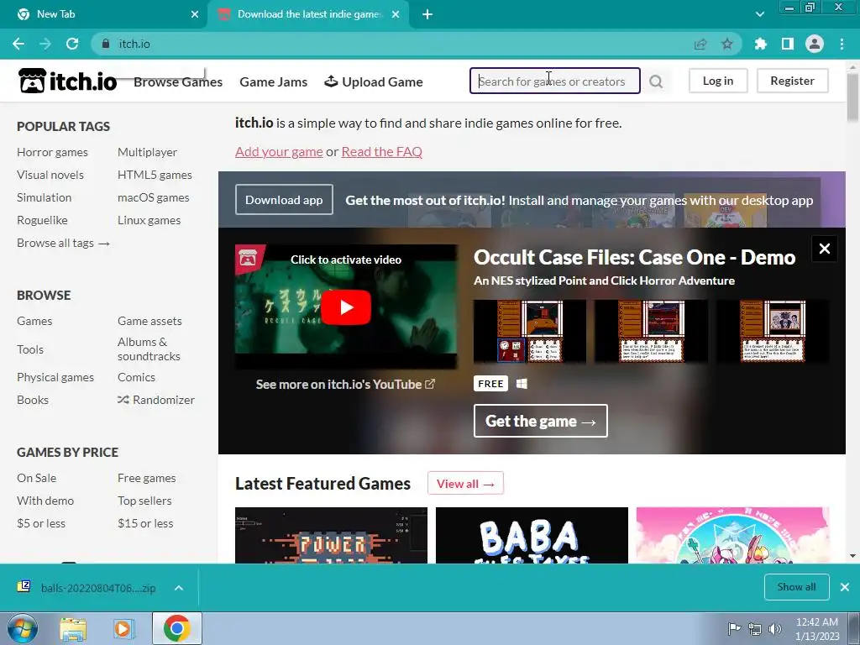Screen dimensions: 860x645
Task: Switch to the New Tab tab
Action: point(104,14)
